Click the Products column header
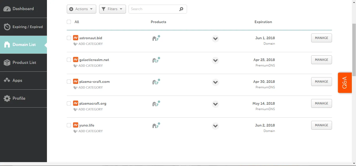 pos(158,22)
